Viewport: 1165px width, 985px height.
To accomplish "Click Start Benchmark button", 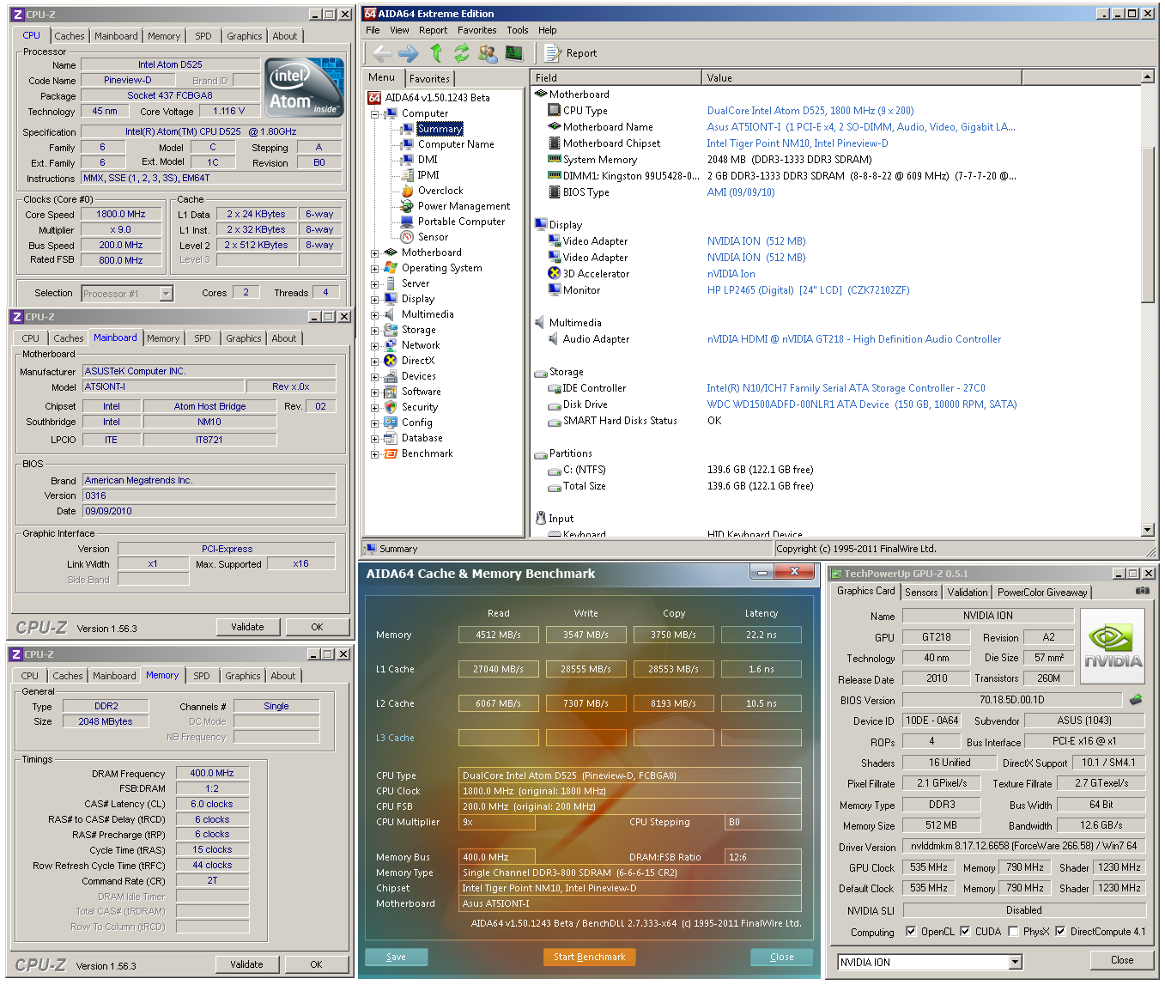I will click(589, 957).
